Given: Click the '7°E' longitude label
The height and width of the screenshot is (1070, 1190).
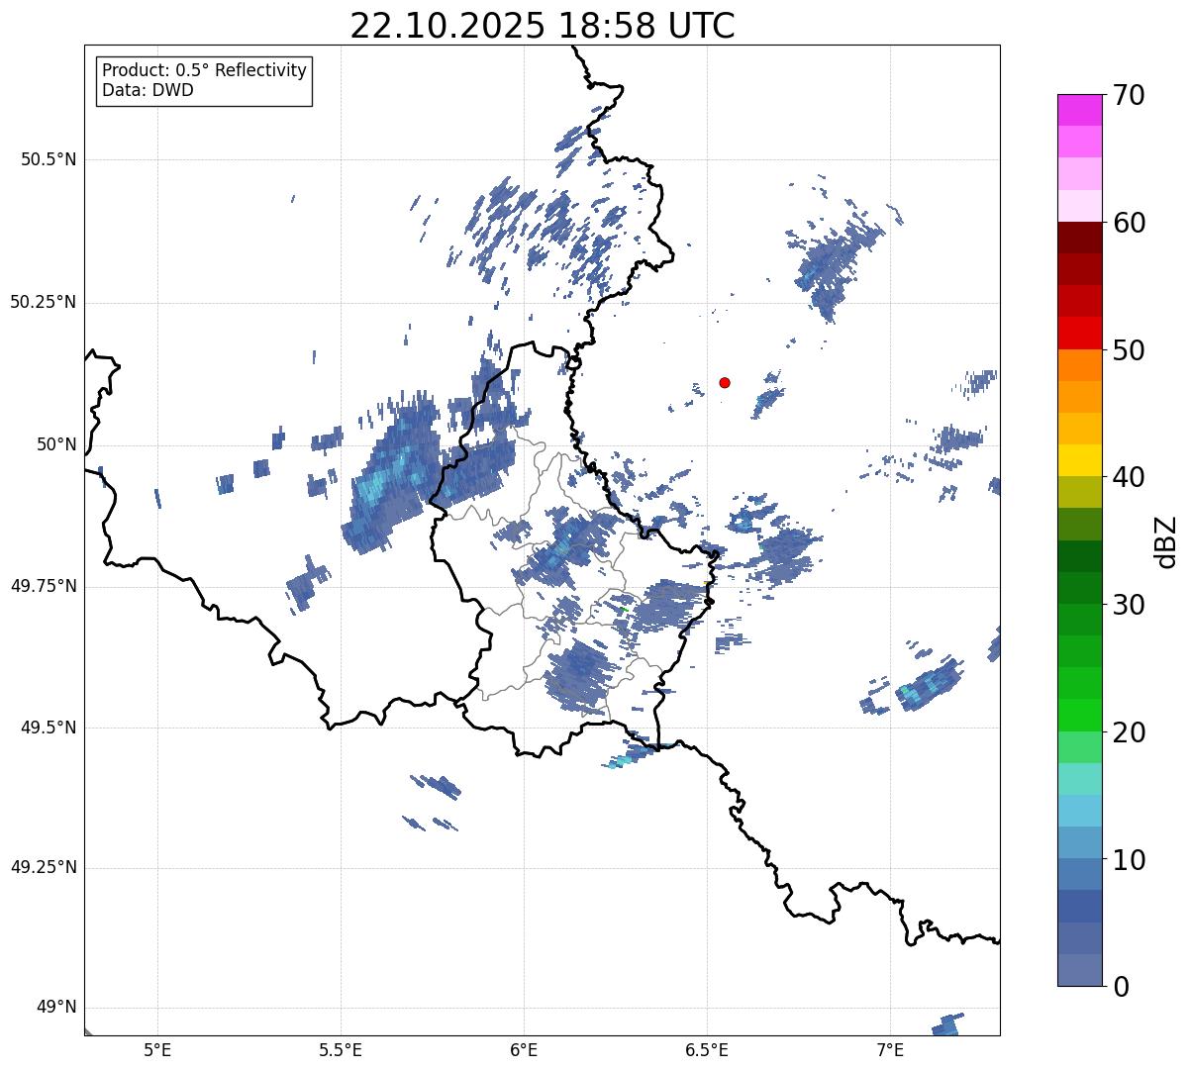Looking at the screenshot, I should 890,1050.
